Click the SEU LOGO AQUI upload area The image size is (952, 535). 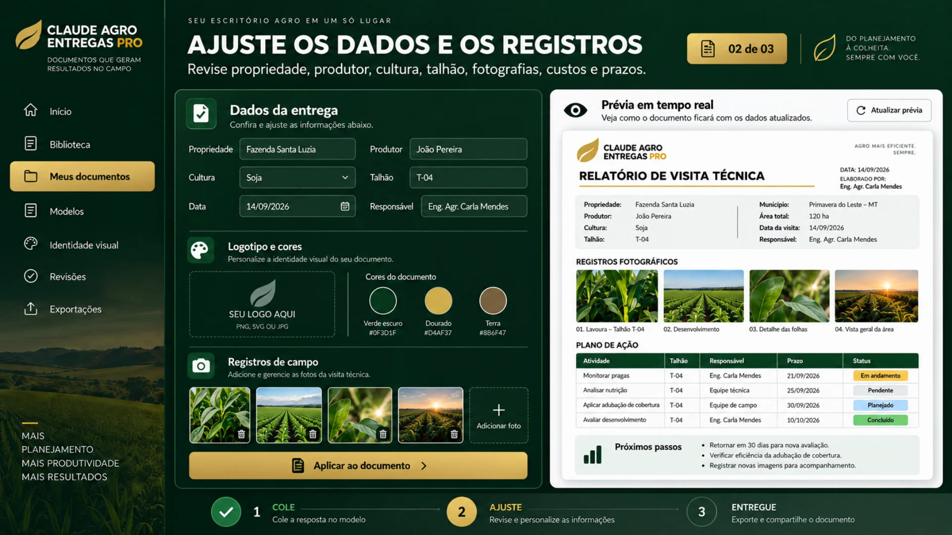point(262,304)
